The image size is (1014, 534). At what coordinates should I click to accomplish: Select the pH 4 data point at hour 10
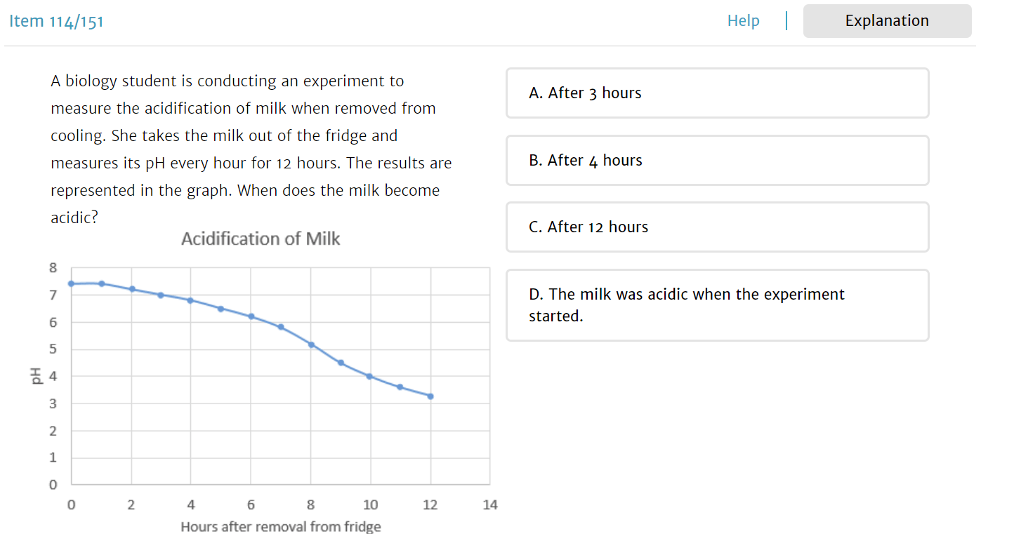tap(369, 376)
